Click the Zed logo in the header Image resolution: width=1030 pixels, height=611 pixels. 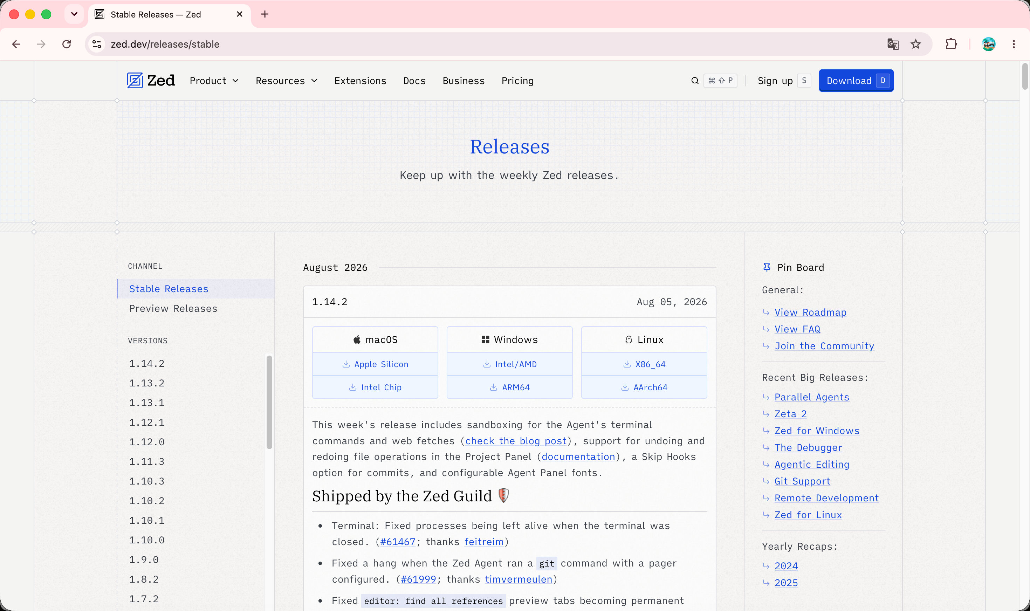pos(151,81)
